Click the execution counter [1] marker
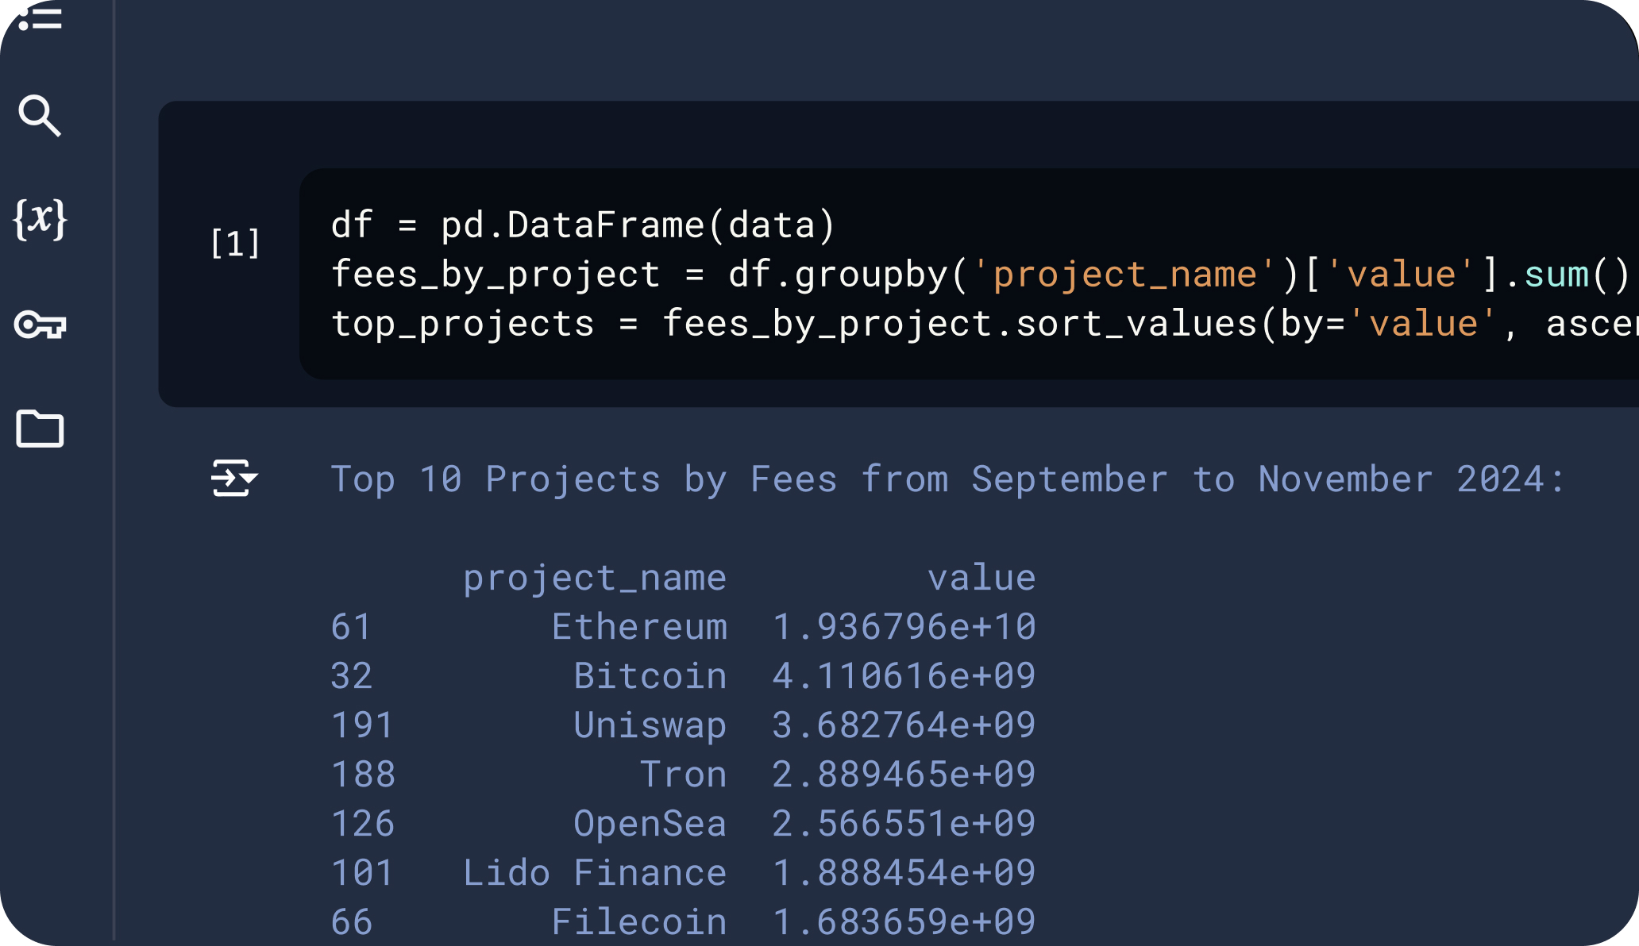1639x946 pixels. coord(235,244)
